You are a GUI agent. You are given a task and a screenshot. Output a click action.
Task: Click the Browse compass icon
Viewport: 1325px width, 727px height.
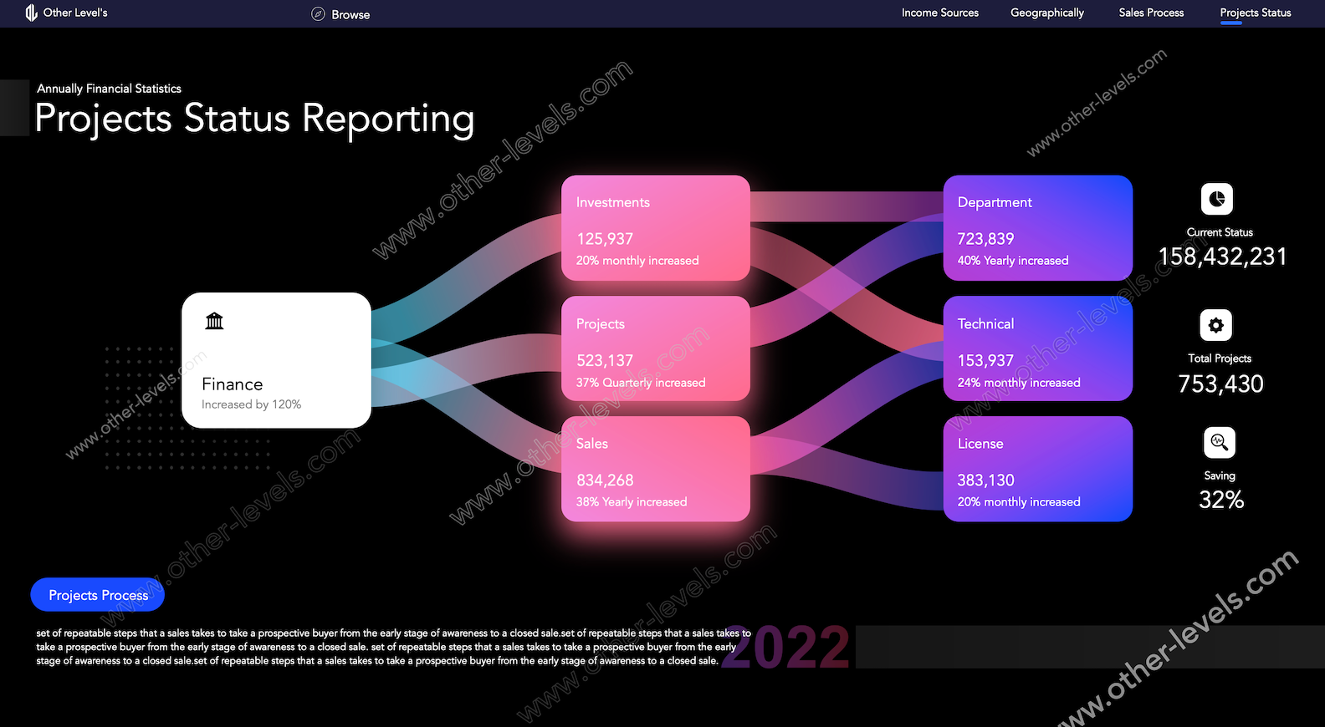318,13
